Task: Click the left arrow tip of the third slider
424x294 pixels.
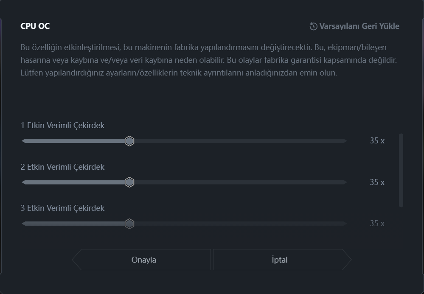Action: pos(23,224)
